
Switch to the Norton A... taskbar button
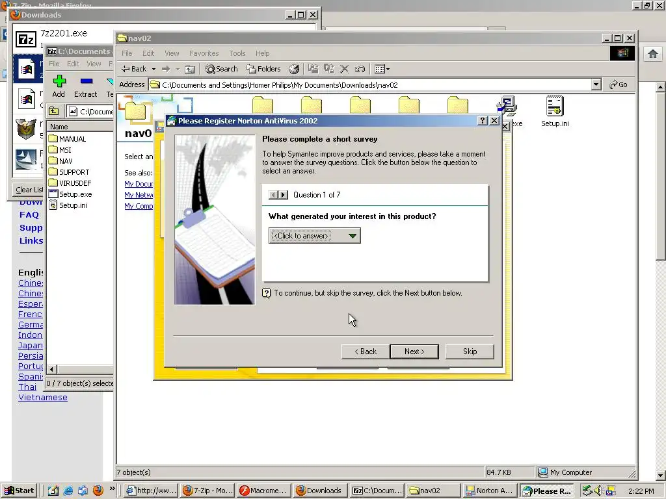coord(490,491)
